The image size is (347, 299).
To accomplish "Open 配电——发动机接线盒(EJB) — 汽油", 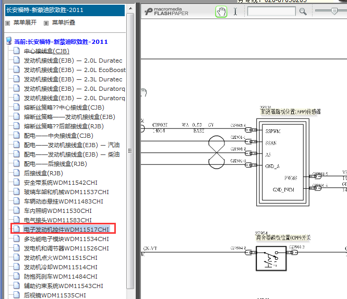I will [x=71, y=145].
